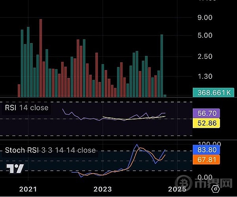Screen dimensions: 237x197
Task: Select the RSI 14 close indicator label
Action: [x=27, y=108]
